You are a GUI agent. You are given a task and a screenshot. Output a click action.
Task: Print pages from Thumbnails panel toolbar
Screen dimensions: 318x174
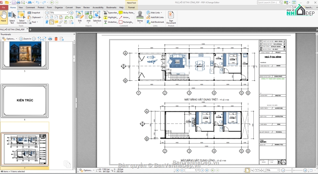(50, 39)
